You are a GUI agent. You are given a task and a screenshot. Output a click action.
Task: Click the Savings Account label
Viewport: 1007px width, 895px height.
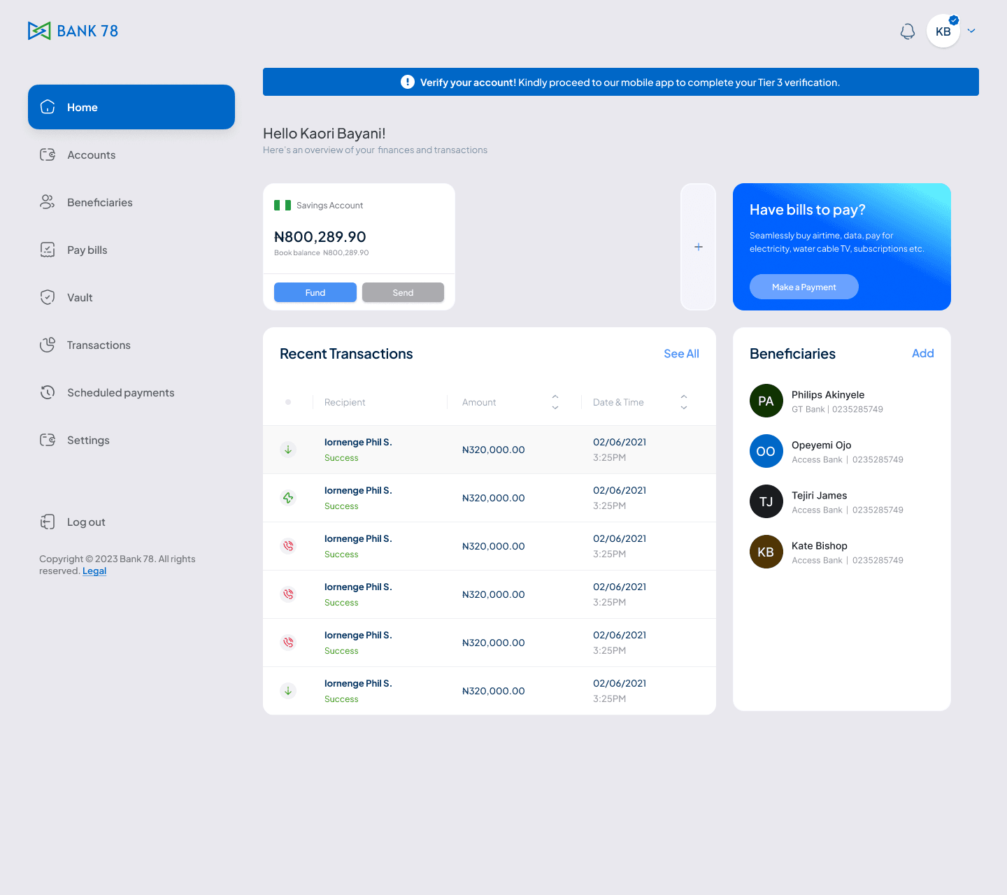click(329, 206)
